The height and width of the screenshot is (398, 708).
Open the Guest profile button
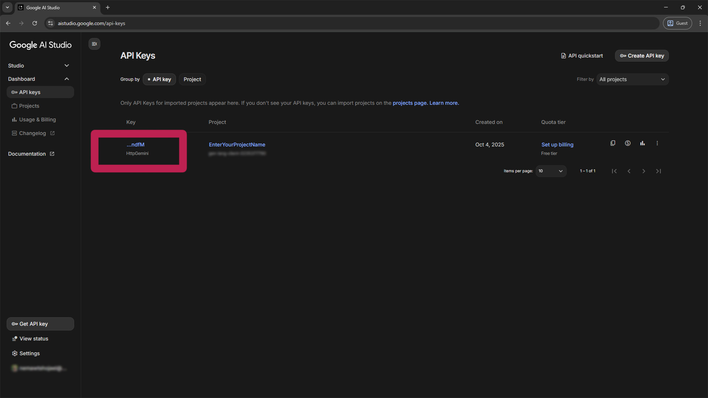[677, 23]
